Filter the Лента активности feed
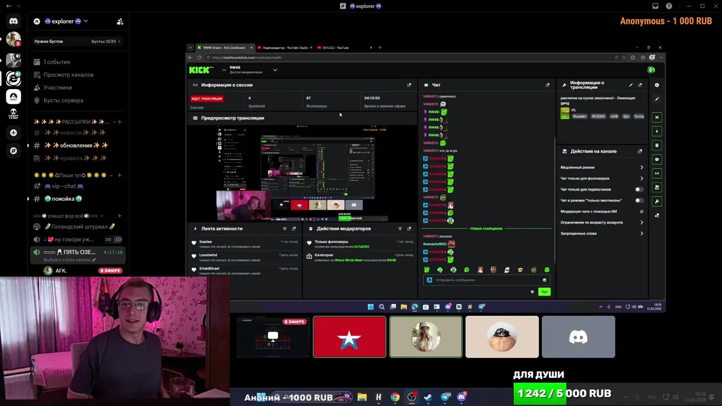Screen dimensions: 722x406 [284, 228]
